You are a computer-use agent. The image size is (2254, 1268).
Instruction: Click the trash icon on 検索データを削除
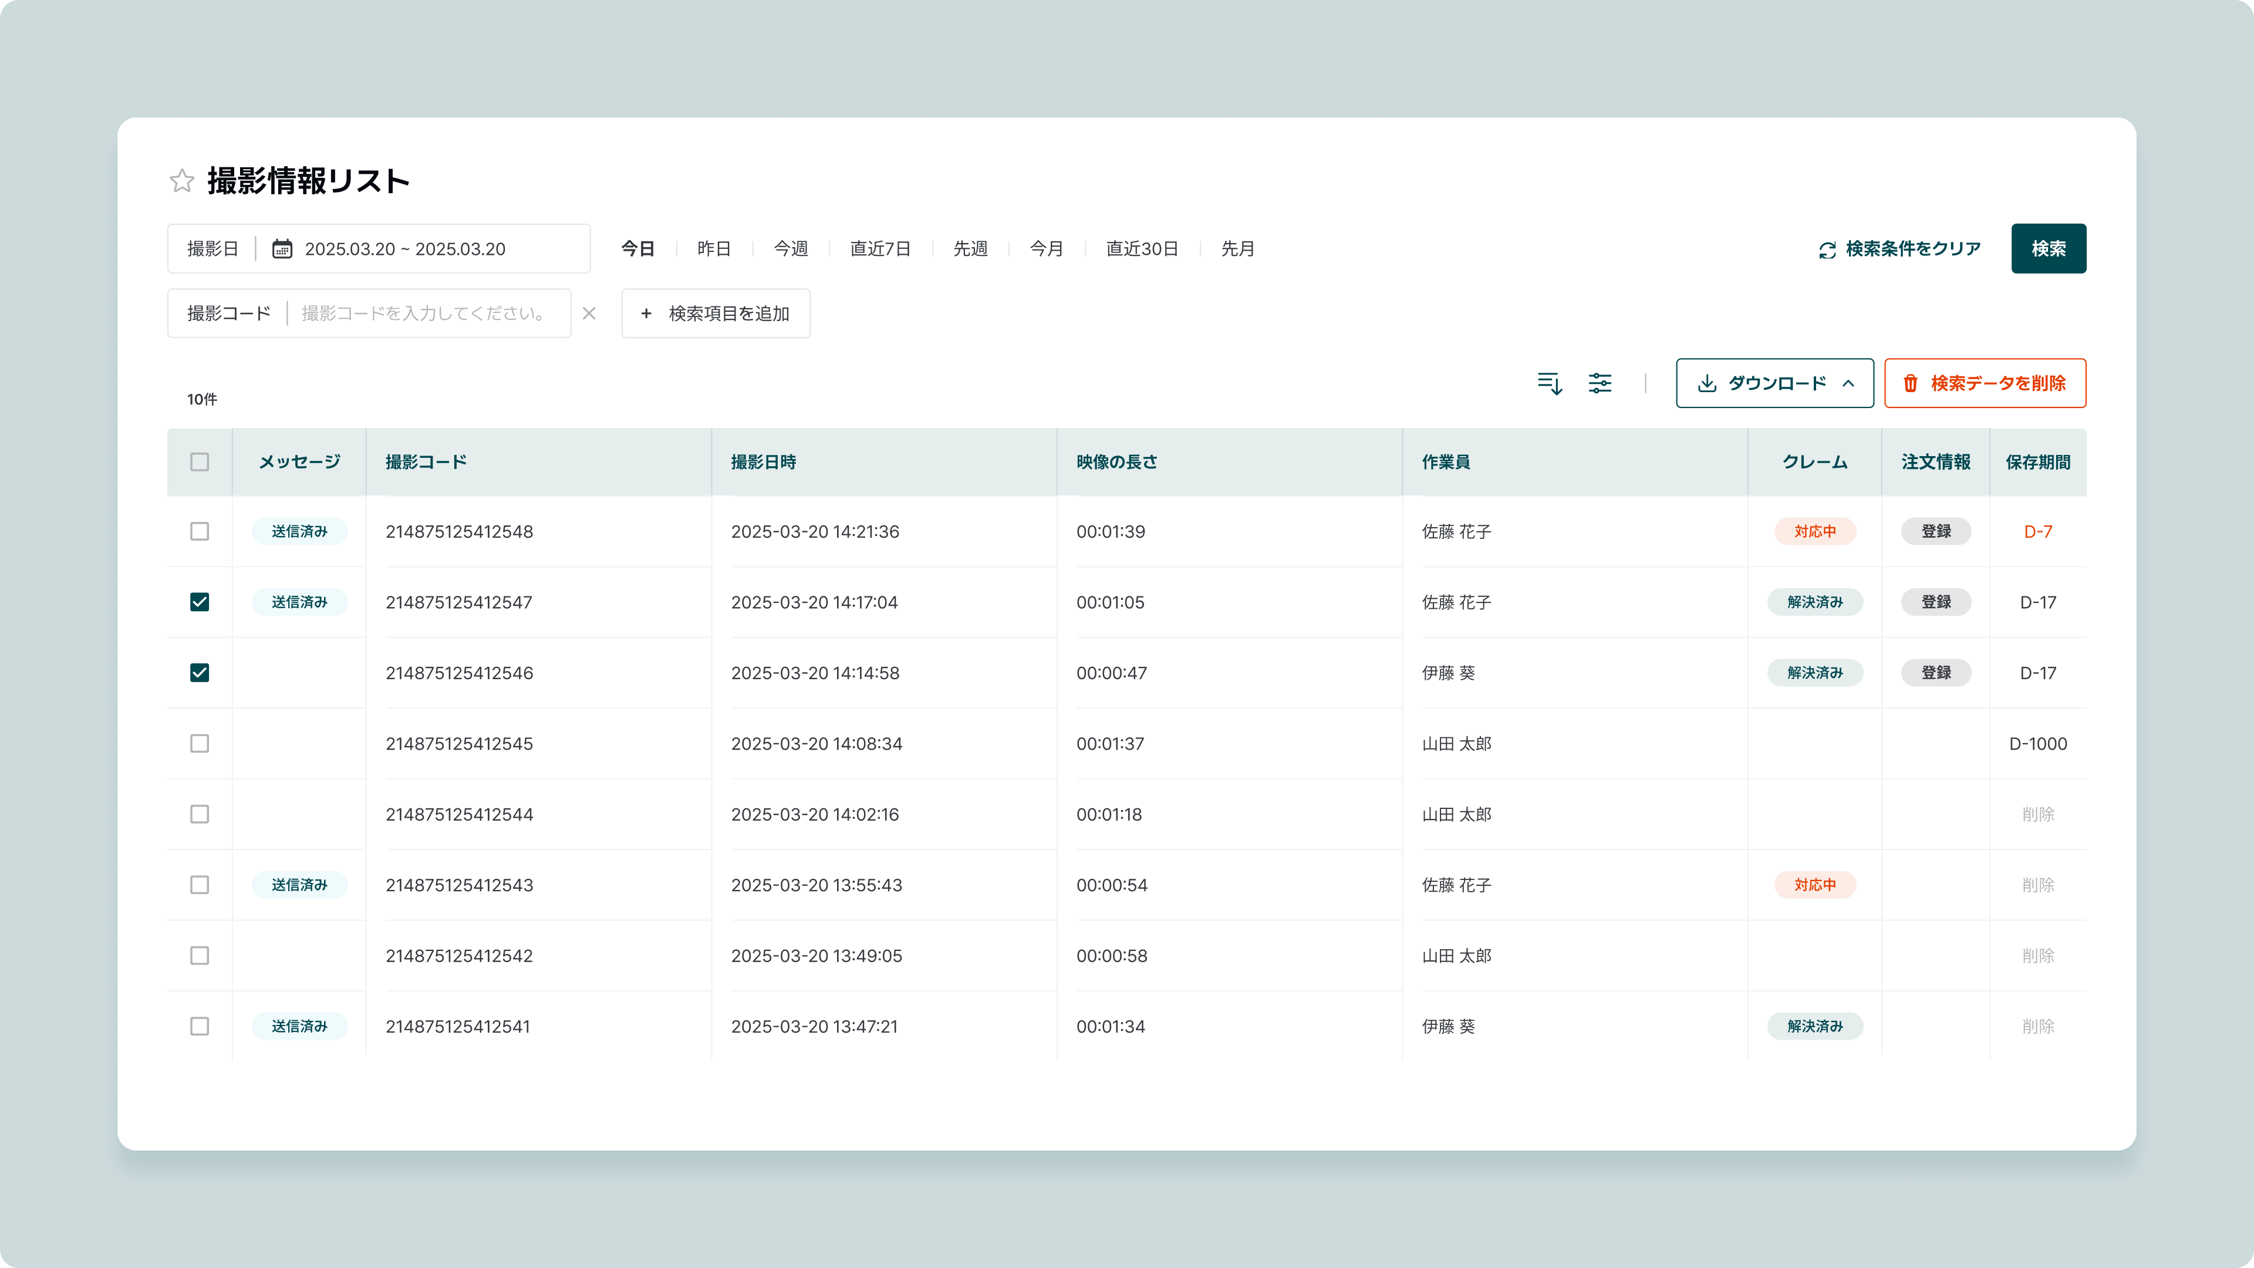(1911, 383)
